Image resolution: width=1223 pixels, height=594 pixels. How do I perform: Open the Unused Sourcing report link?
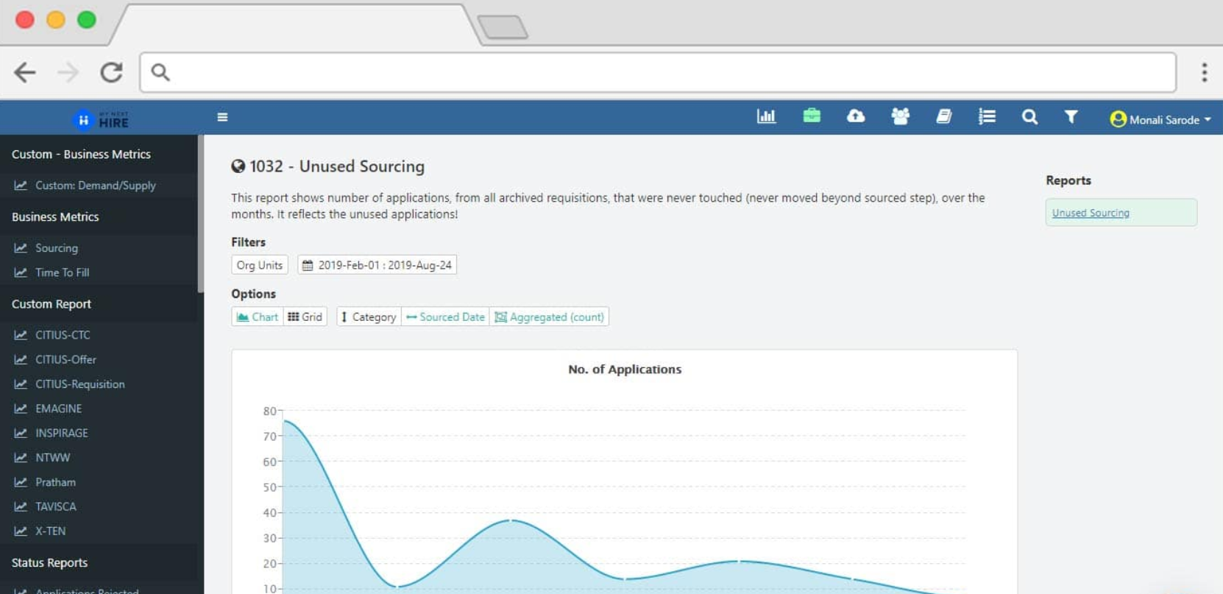[1091, 213]
